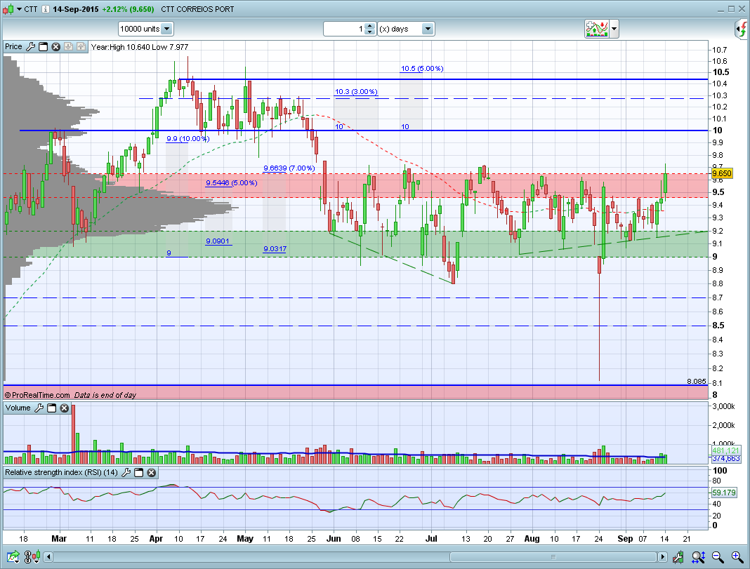This screenshot has width=750, height=569.
Task: Maximize the Price panel
Action: (x=43, y=47)
